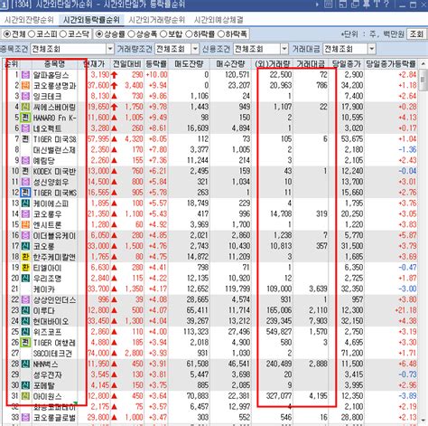Open the 종목조건 dropdown
The height and width of the screenshot is (426, 428).
(x=110, y=49)
